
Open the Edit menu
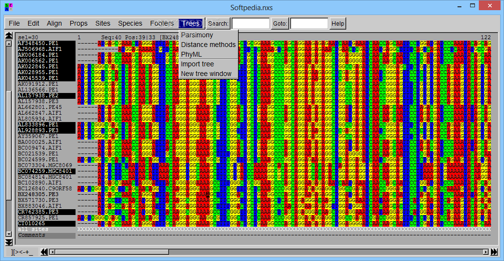tap(33, 23)
